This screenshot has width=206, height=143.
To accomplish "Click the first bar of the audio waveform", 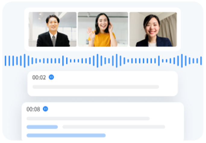I will point(5,61).
